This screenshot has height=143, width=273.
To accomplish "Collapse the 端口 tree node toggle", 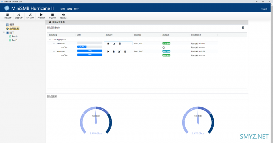I will point(4,32).
